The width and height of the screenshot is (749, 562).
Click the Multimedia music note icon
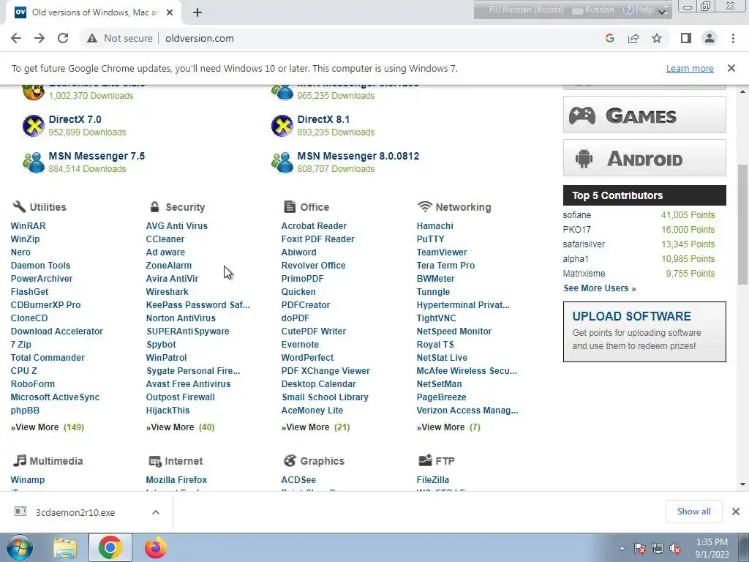click(x=20, y=460)
